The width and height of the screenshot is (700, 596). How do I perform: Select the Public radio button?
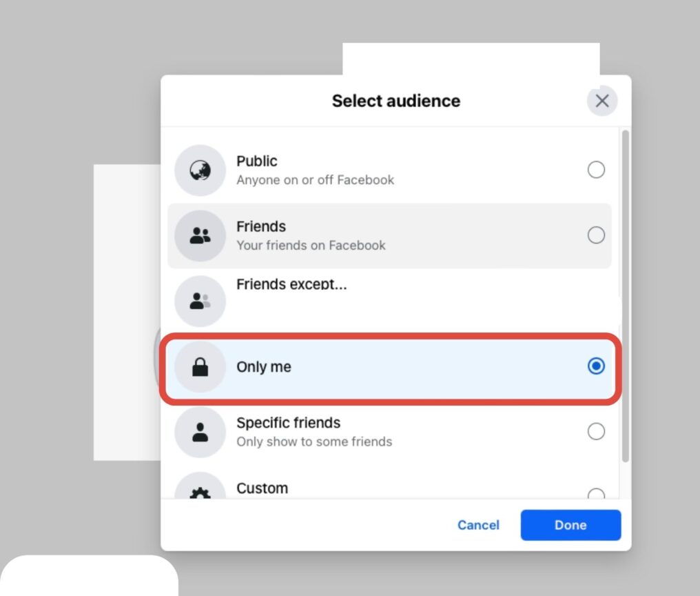coord(596,170)
